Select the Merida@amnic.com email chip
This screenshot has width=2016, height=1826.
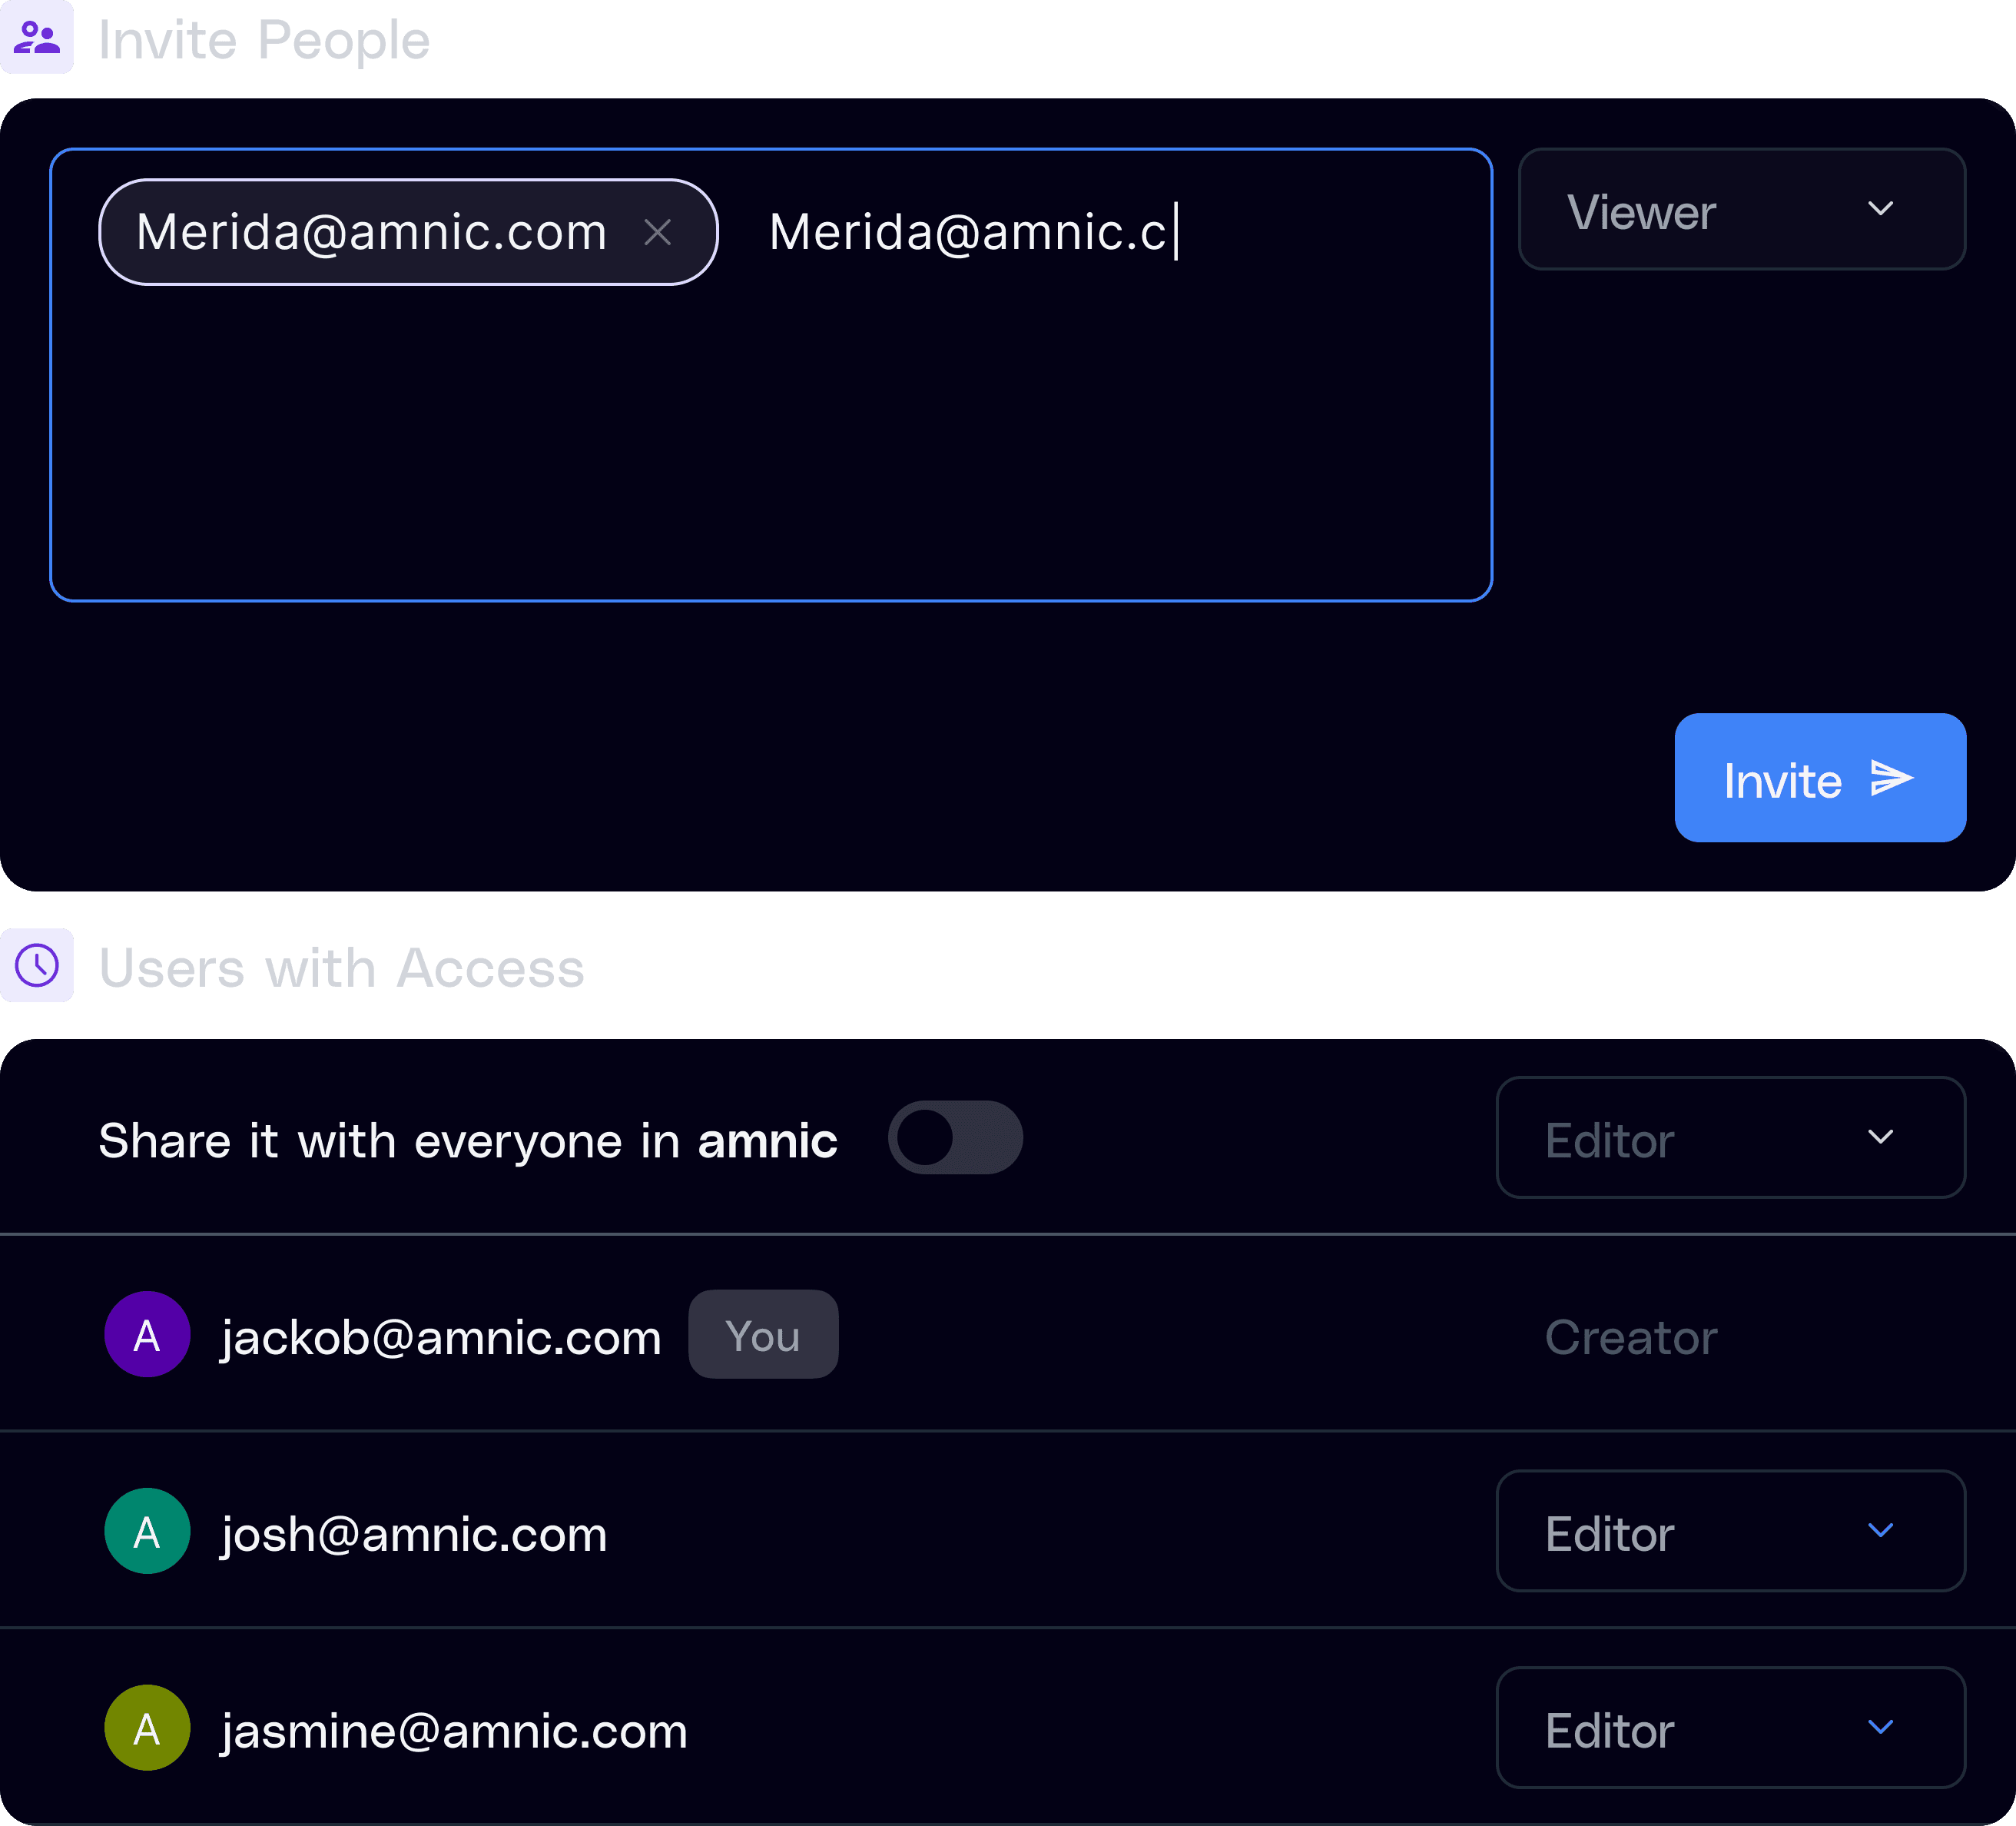372,232
